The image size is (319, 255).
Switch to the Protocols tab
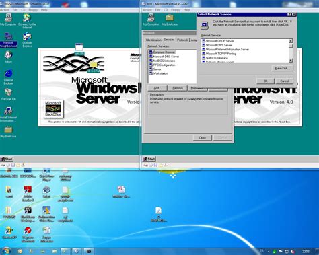[182, 40]
